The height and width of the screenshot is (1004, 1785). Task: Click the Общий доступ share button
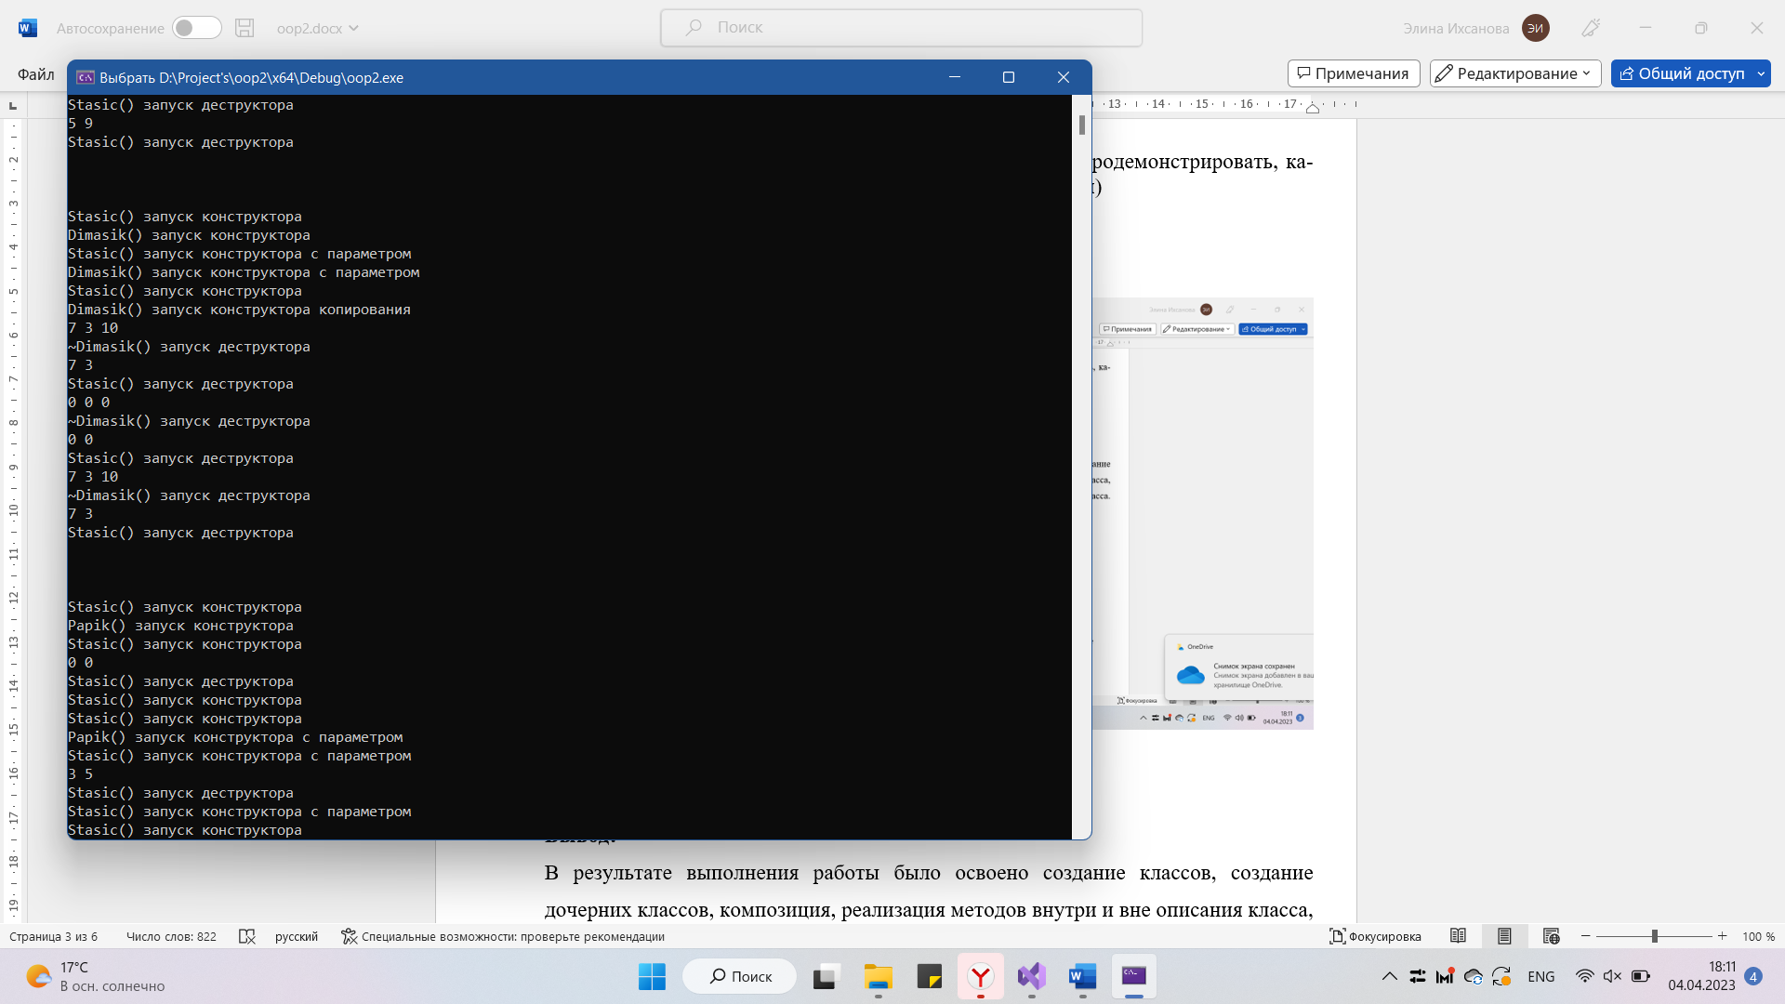[1681, 73]
